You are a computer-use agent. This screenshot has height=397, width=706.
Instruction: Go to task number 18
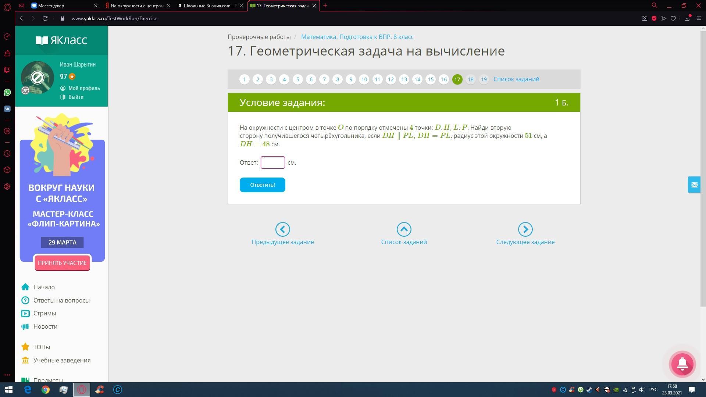point(470,79)
